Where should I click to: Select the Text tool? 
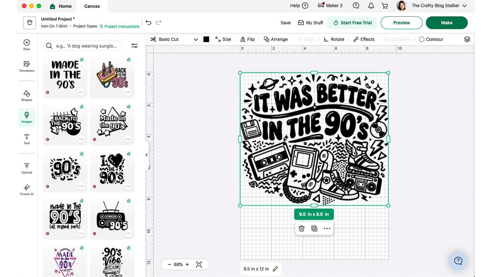(x=27, y=139)
